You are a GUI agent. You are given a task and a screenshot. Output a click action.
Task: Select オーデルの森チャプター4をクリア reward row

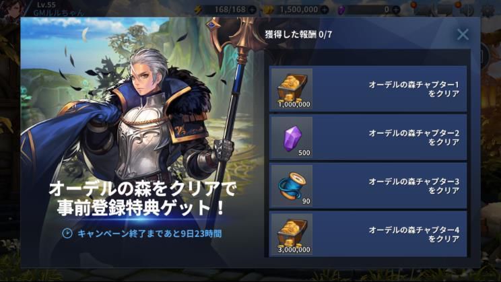(368, 234)
